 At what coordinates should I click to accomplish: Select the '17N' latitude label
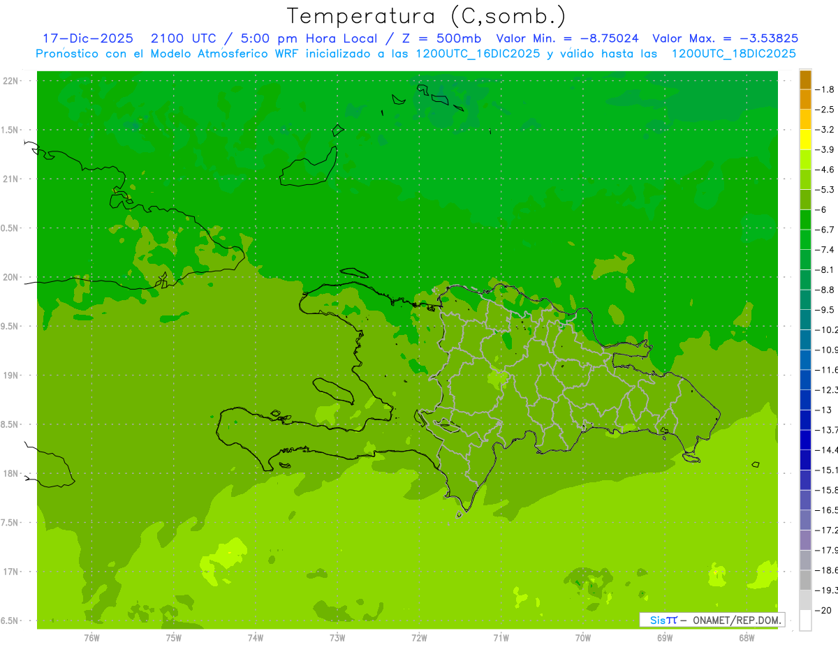11,572
